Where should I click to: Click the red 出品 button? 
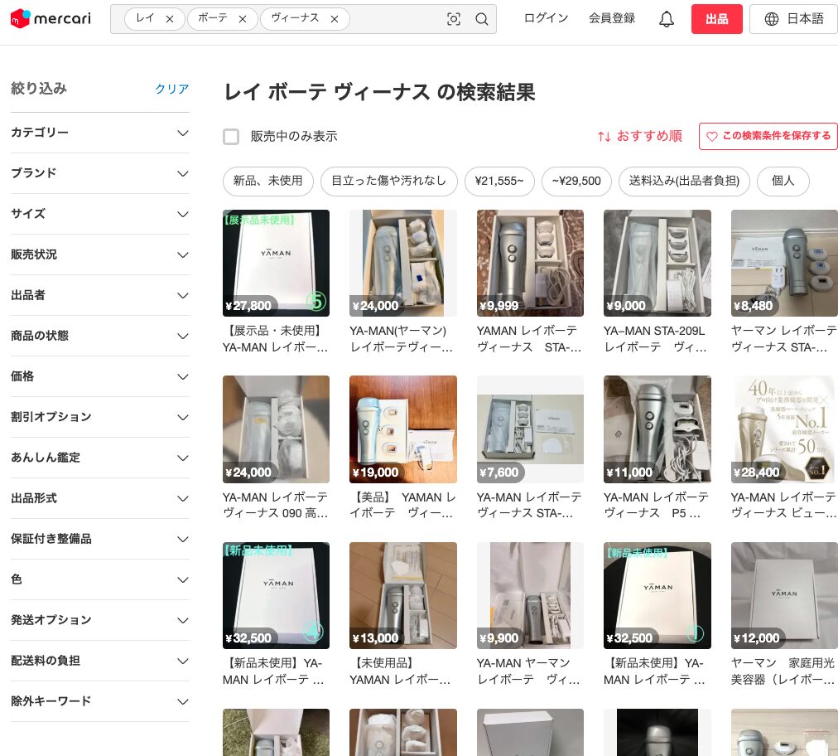(x=716, y=19)
